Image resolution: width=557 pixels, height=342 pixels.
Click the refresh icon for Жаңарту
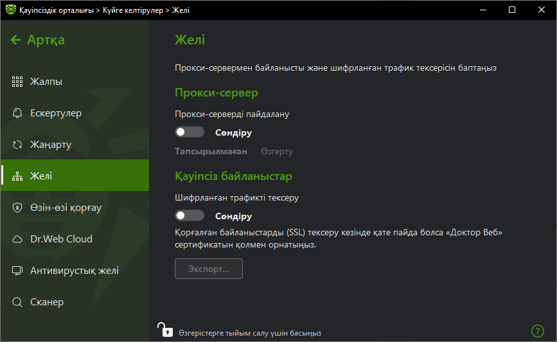pos(17,145)
